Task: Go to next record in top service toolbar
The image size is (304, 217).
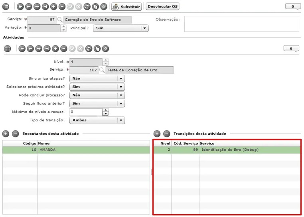Action: point(37,7)
